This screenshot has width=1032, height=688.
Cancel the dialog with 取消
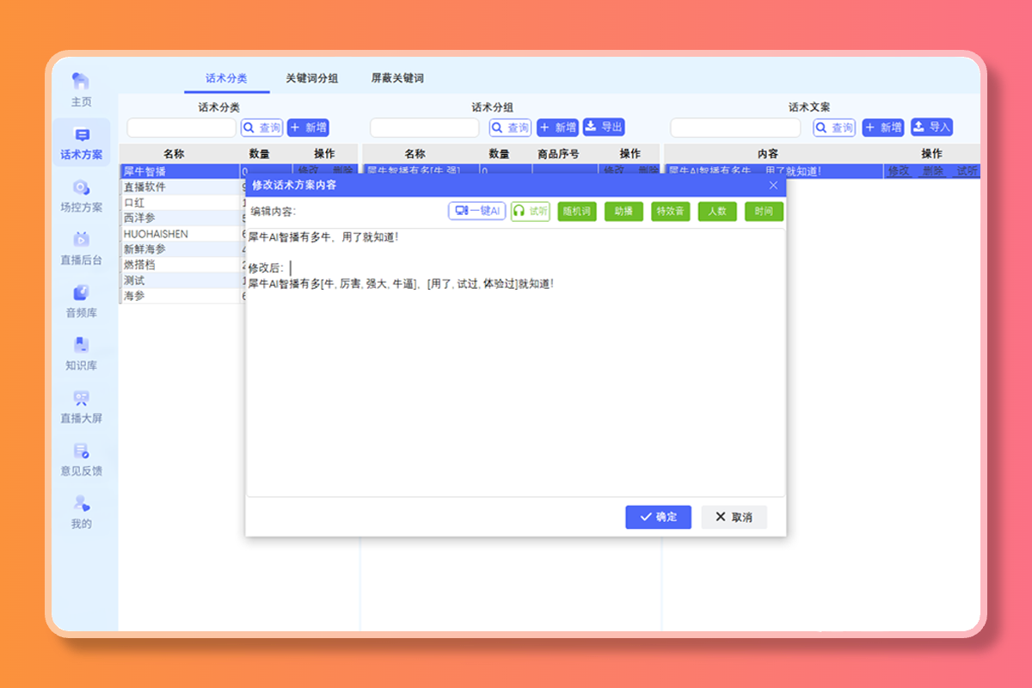coord(734,517)
